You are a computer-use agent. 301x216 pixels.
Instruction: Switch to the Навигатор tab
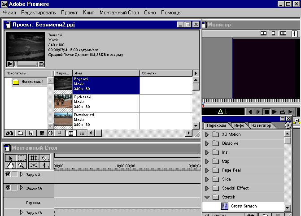coord(261,125)
